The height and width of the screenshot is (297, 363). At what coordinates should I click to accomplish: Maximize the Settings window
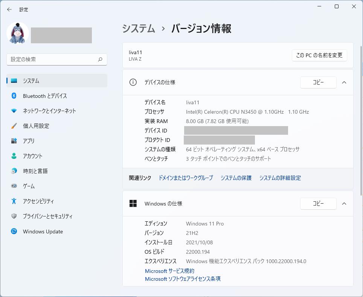337,6
